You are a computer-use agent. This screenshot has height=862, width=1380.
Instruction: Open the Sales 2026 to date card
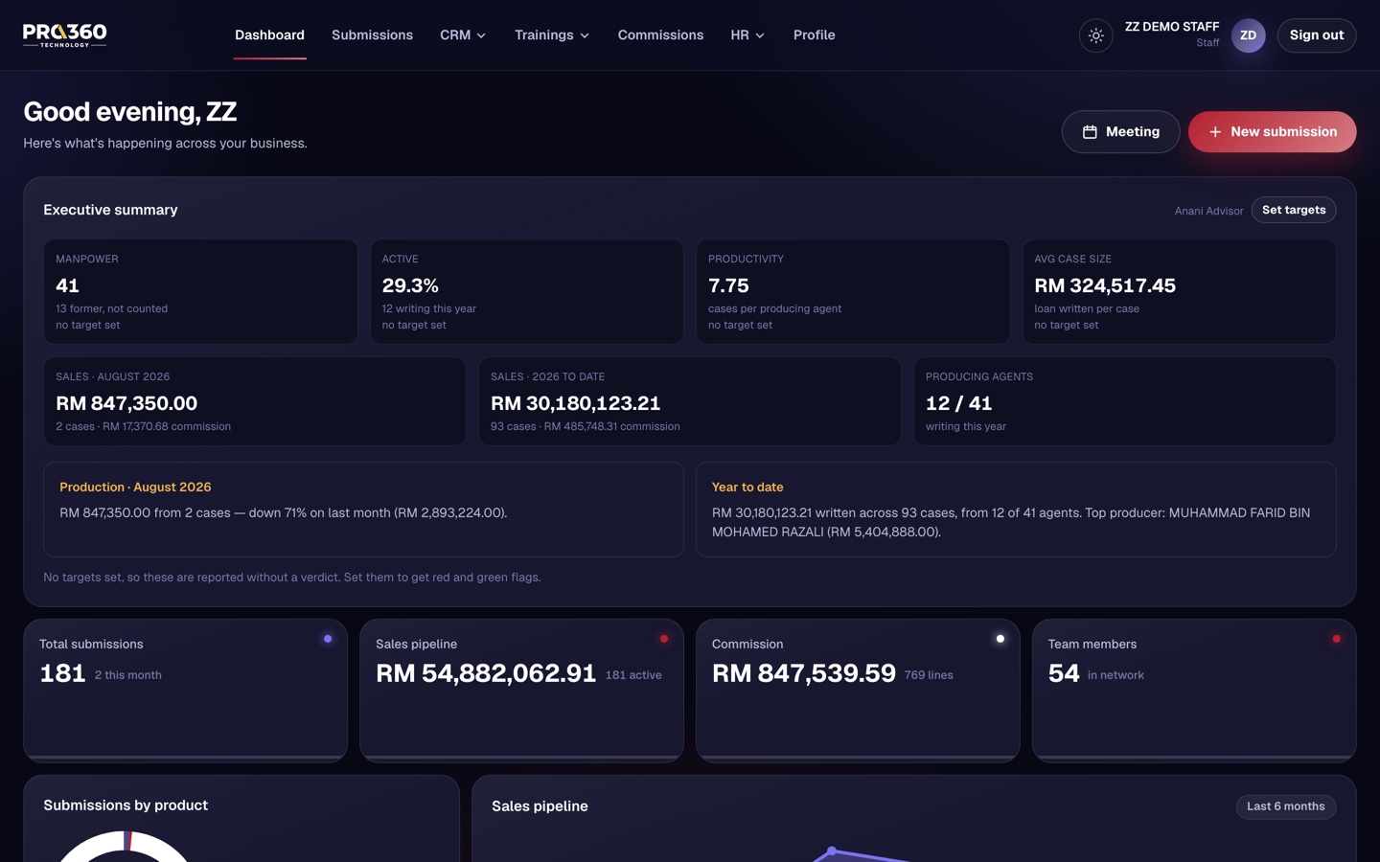point(690,401)
